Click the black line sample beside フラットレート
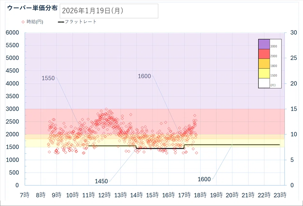Image resolution: width=303 pixels, height=206 pixels. (x=61, y=22)
